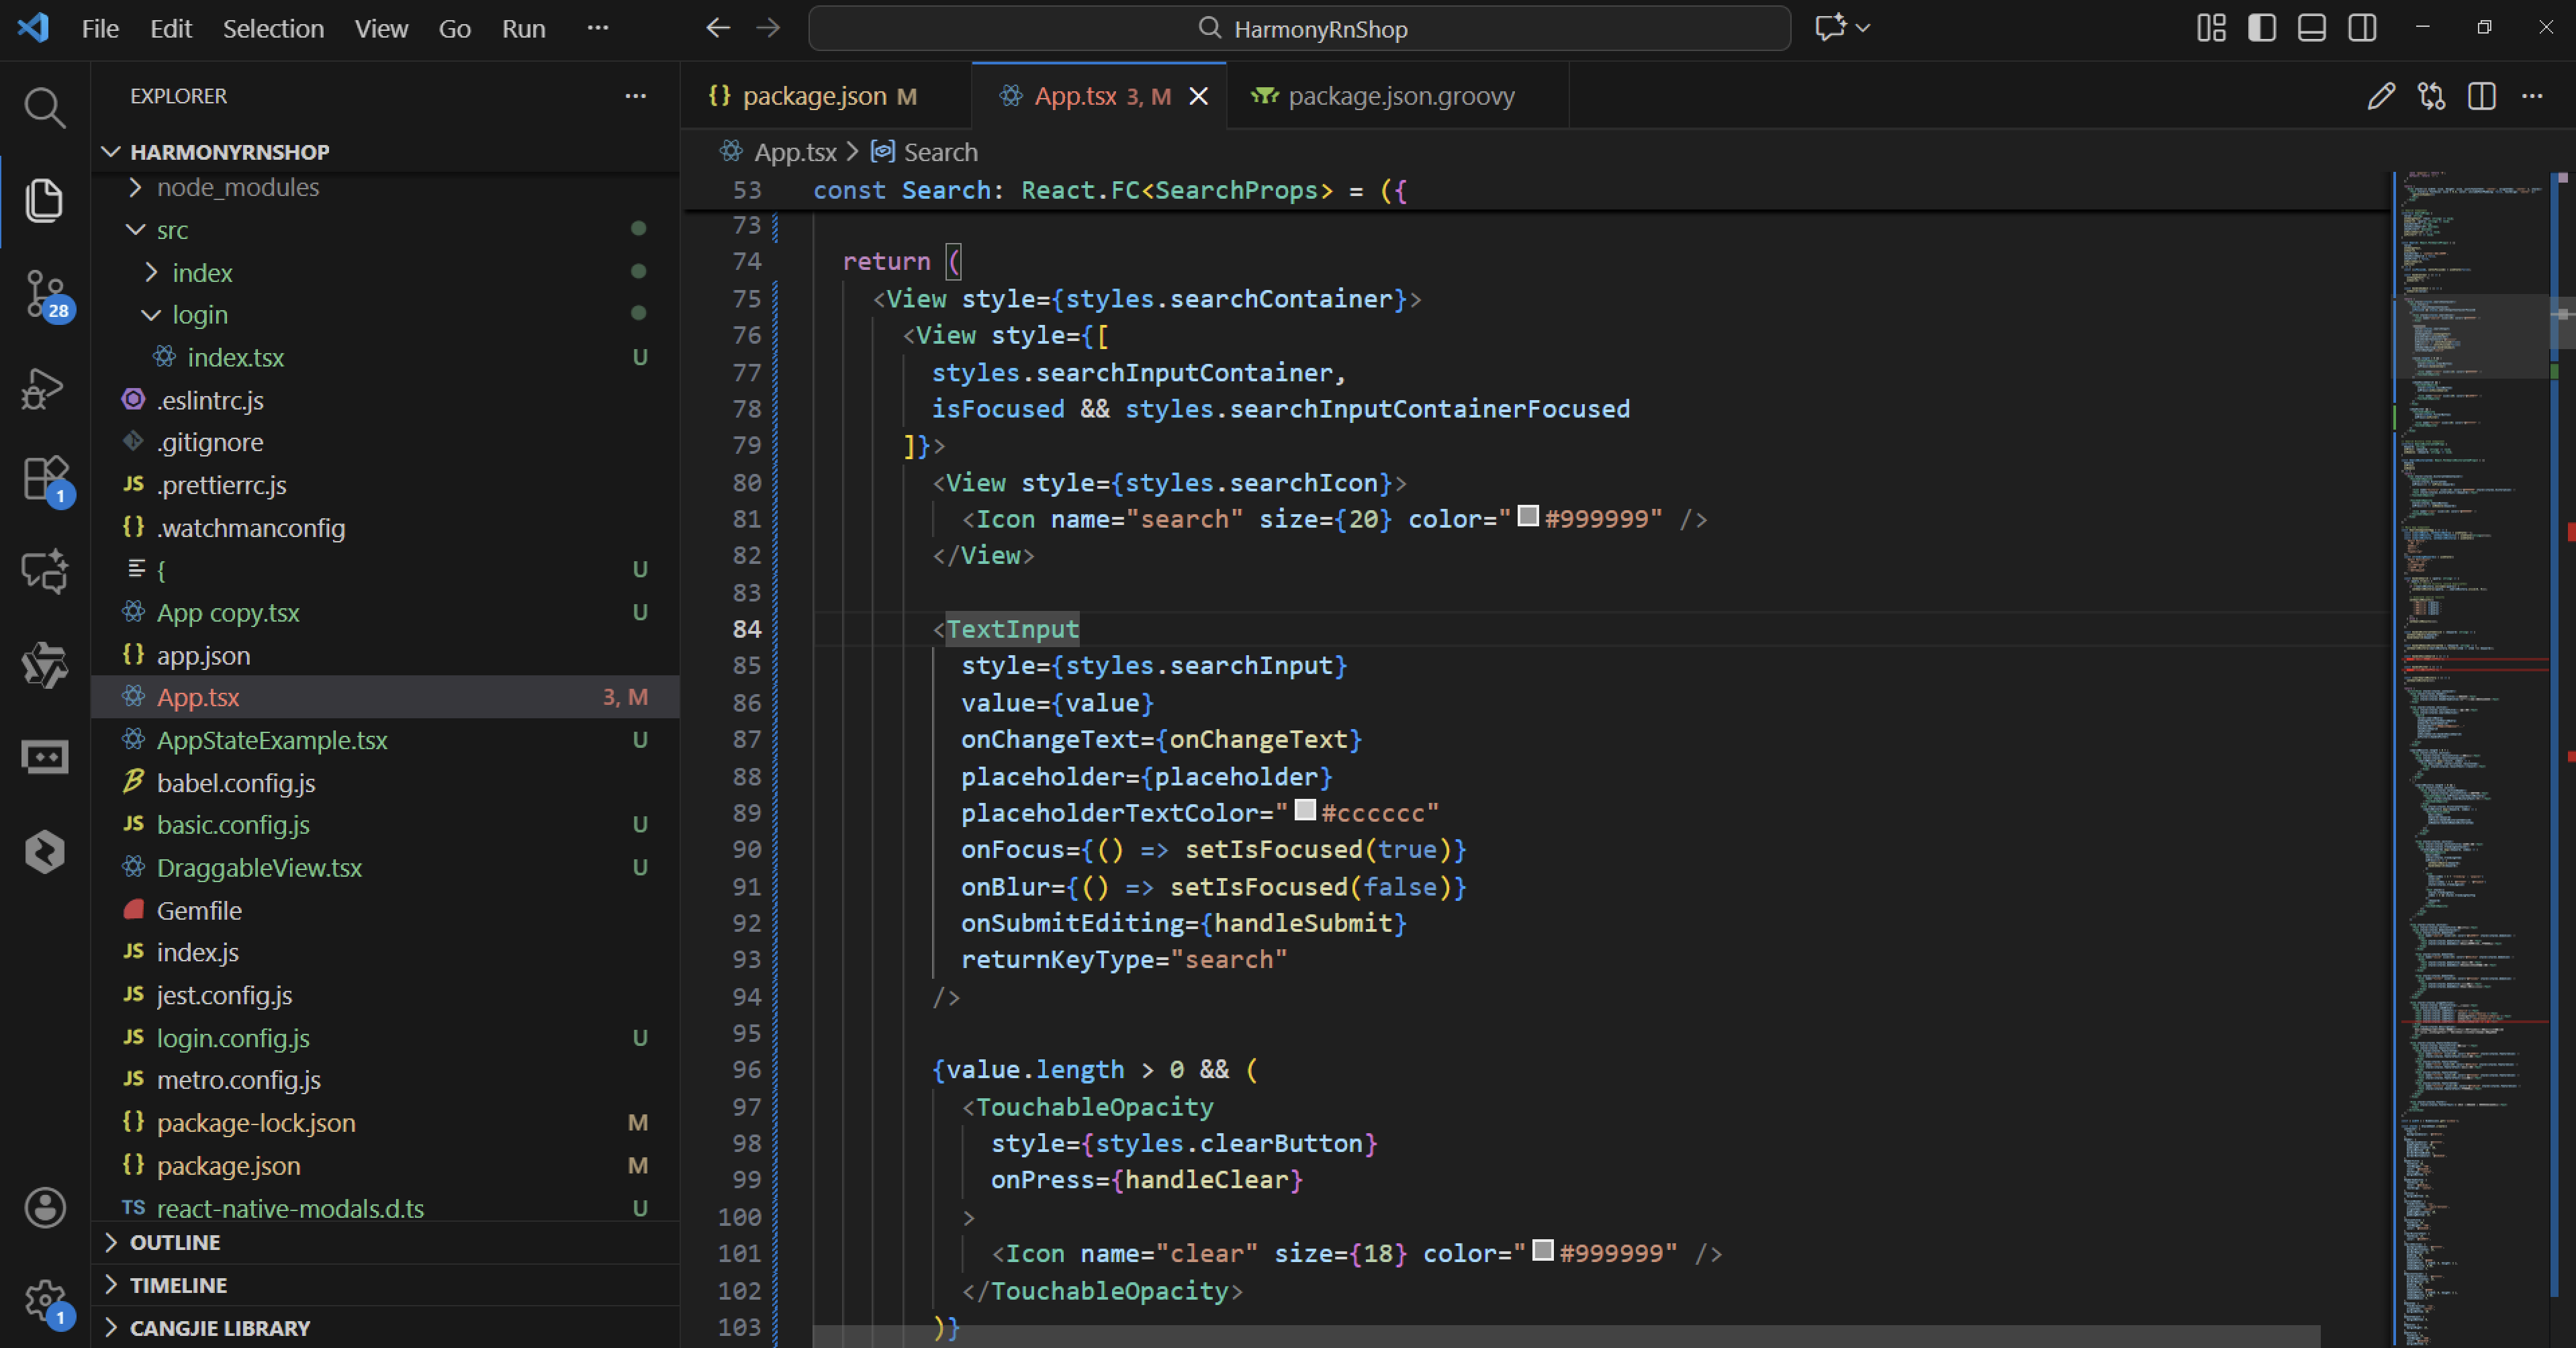Click App.tsx in the breadcrumb
2576x1348 pixels.
pyautogui.click(x=795, y=152)
